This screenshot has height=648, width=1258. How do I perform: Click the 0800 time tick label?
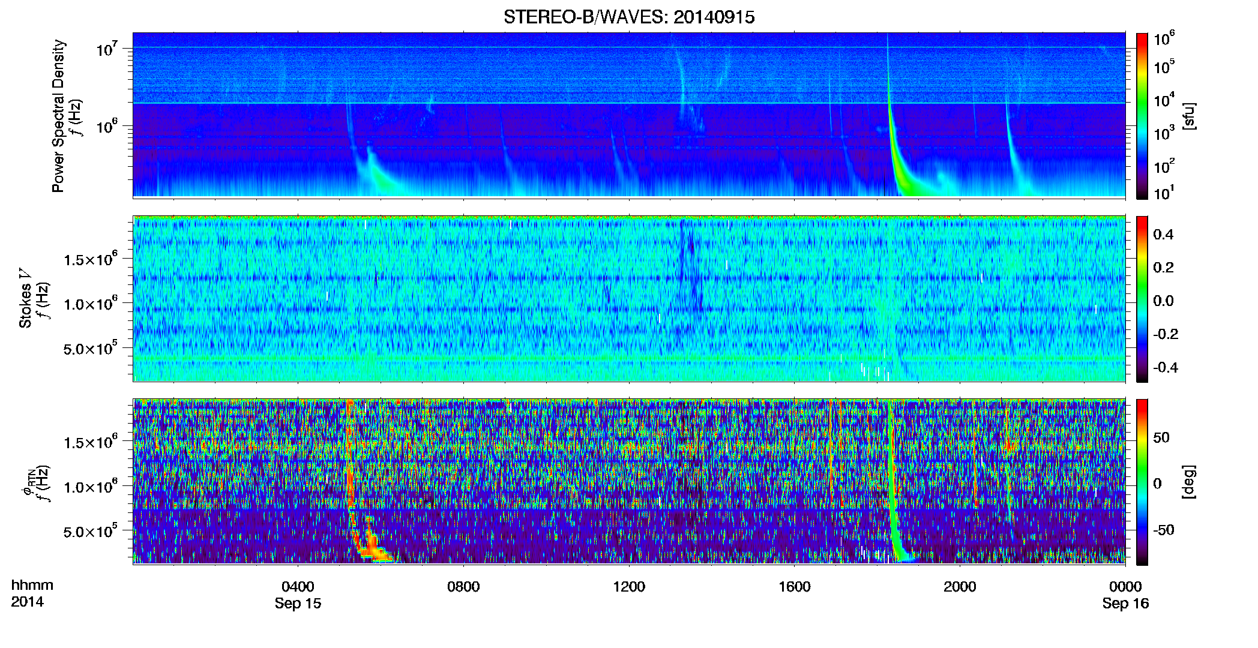463,586
